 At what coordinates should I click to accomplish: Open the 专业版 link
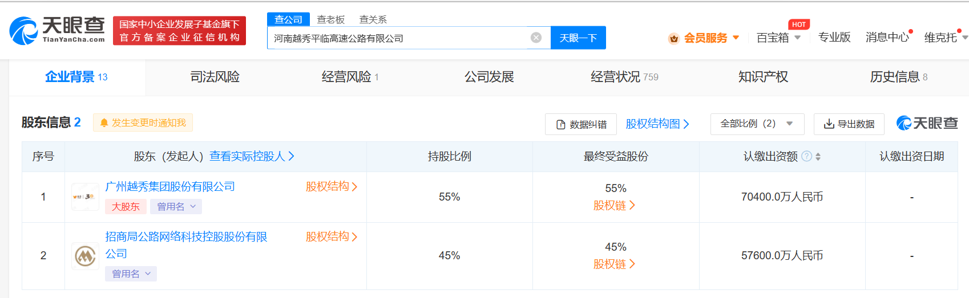(834, 38)
